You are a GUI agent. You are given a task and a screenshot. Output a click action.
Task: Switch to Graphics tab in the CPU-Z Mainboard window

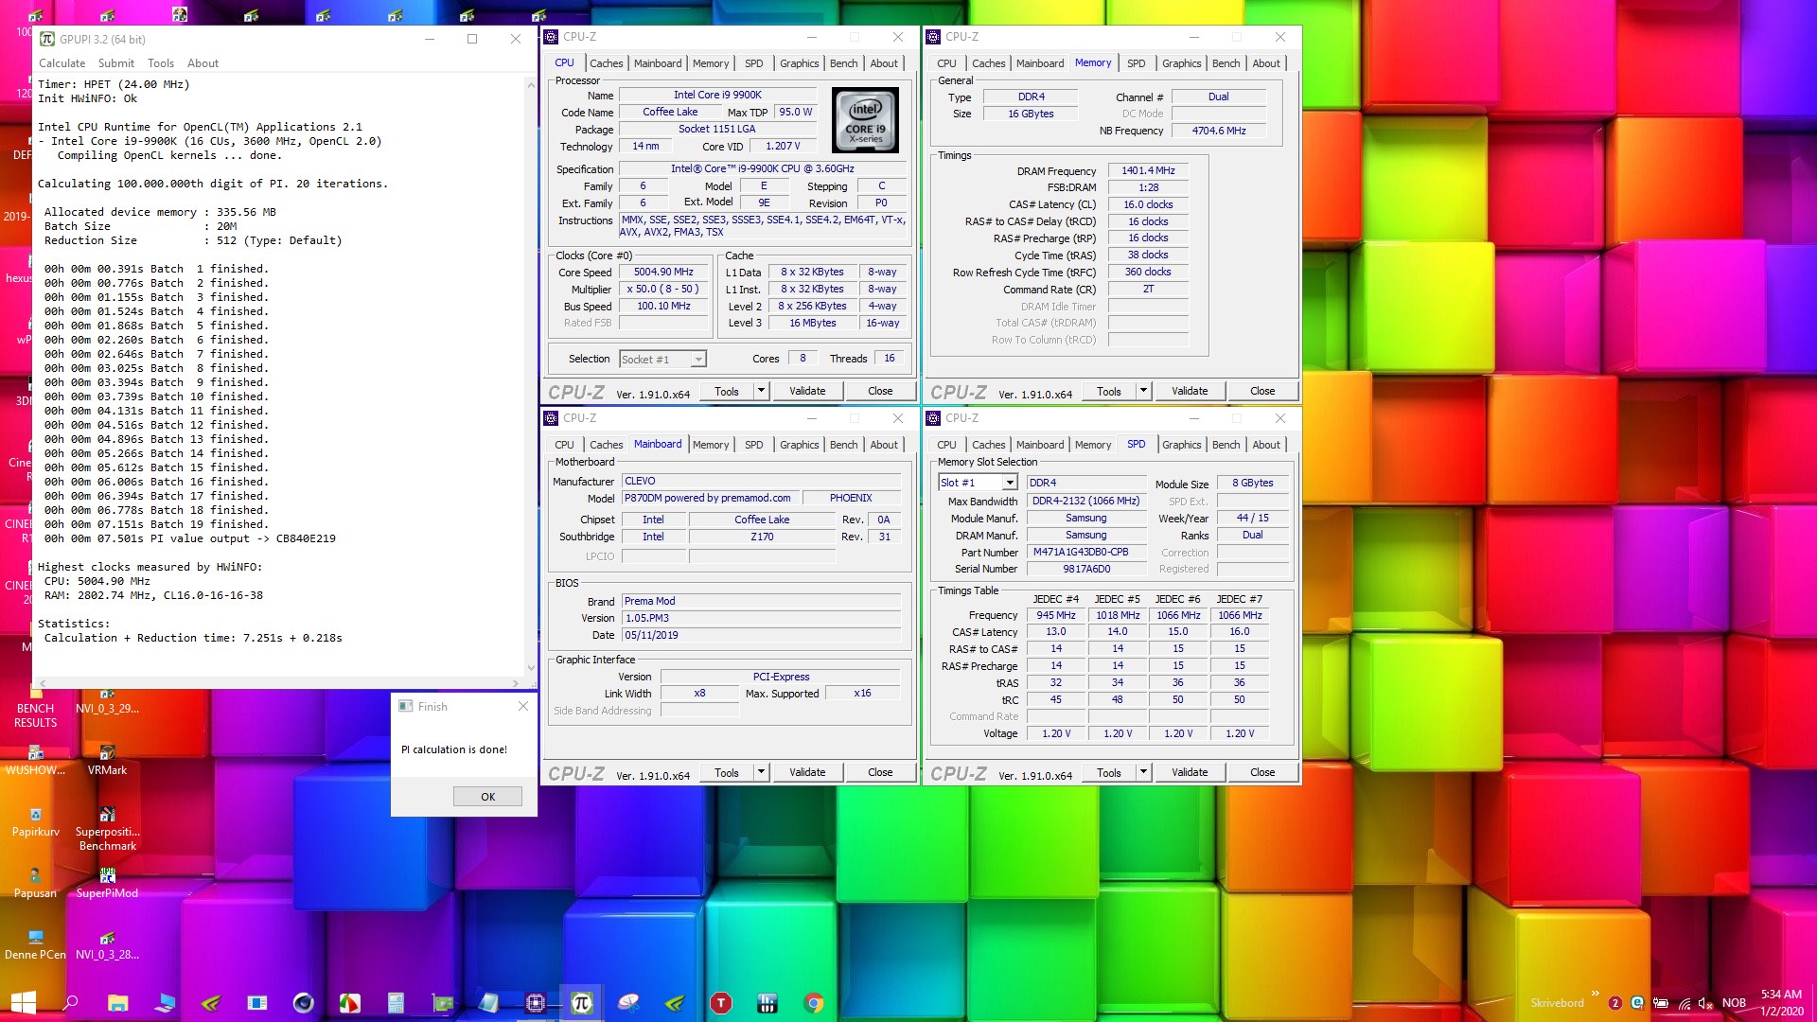tap(799, 445)
